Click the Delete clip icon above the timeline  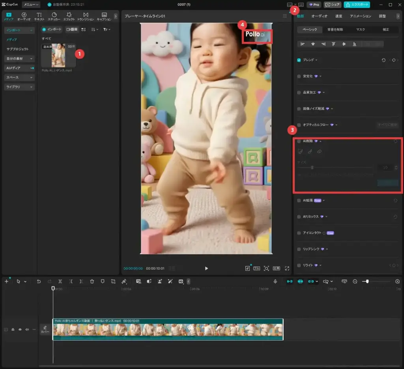(92, 281)
